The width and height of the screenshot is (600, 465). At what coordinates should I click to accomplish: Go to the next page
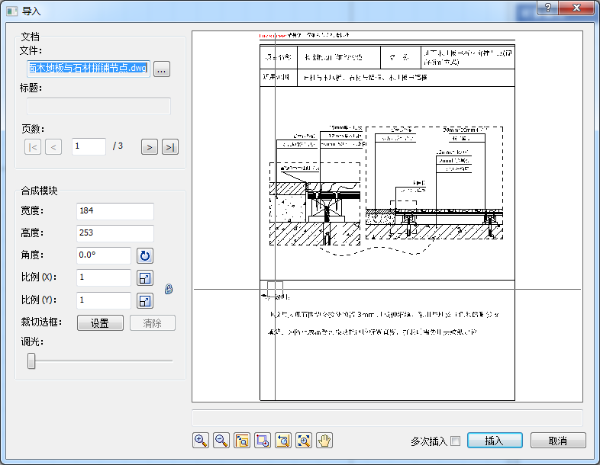pyautogui.click(x=150, y=146)
